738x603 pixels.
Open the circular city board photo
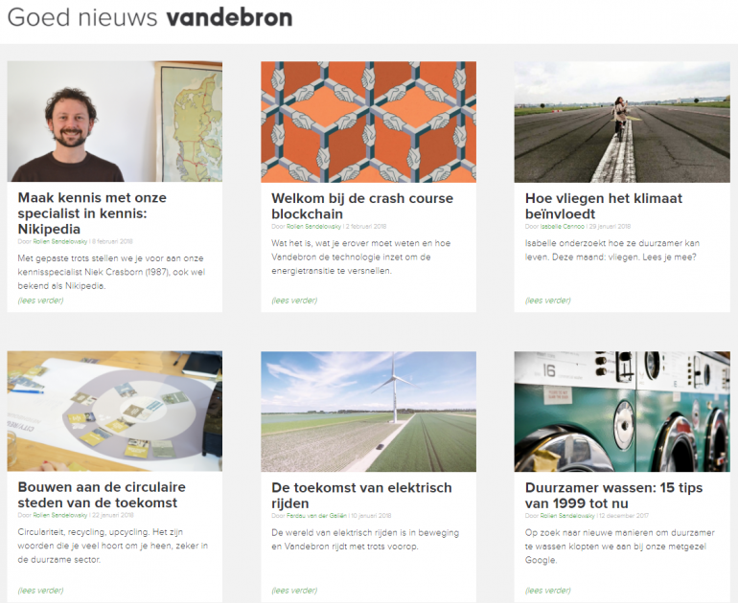(x=115, y=412)
